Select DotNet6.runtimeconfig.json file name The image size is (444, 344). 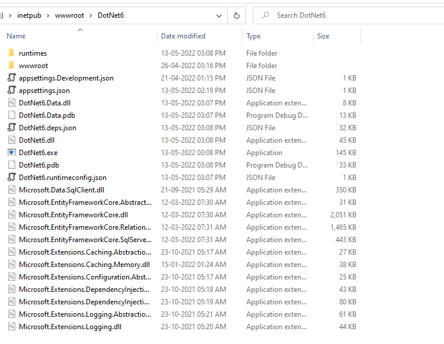tap(63, 178)
